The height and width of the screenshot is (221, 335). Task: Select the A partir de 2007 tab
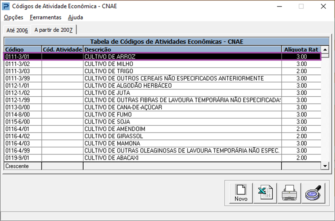pos(53,30)
